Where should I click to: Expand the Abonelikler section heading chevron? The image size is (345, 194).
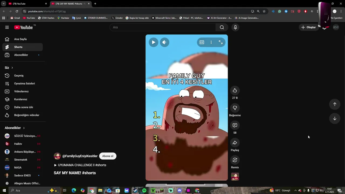pyautogui.click(x=24, y=128)
